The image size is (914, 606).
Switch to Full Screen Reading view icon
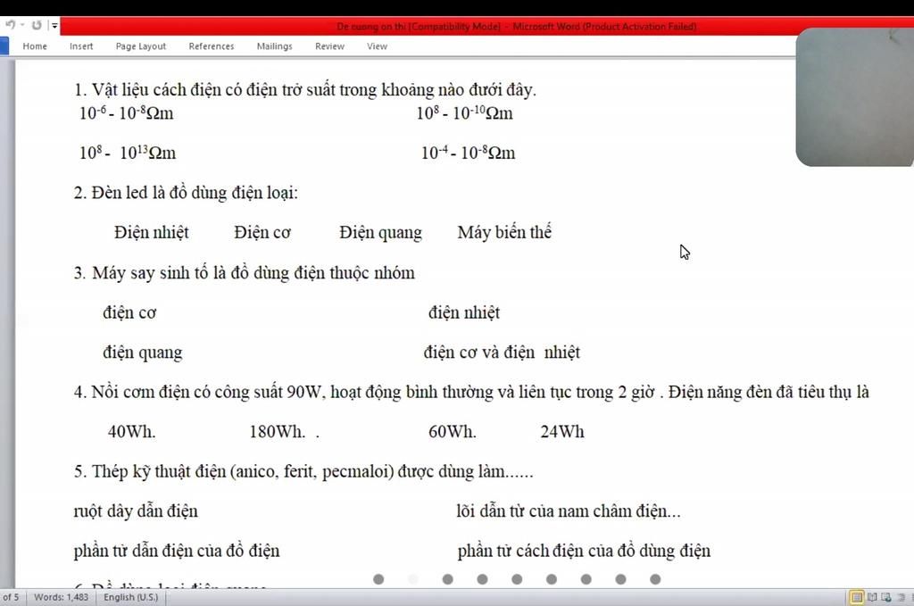coord(872,597)
